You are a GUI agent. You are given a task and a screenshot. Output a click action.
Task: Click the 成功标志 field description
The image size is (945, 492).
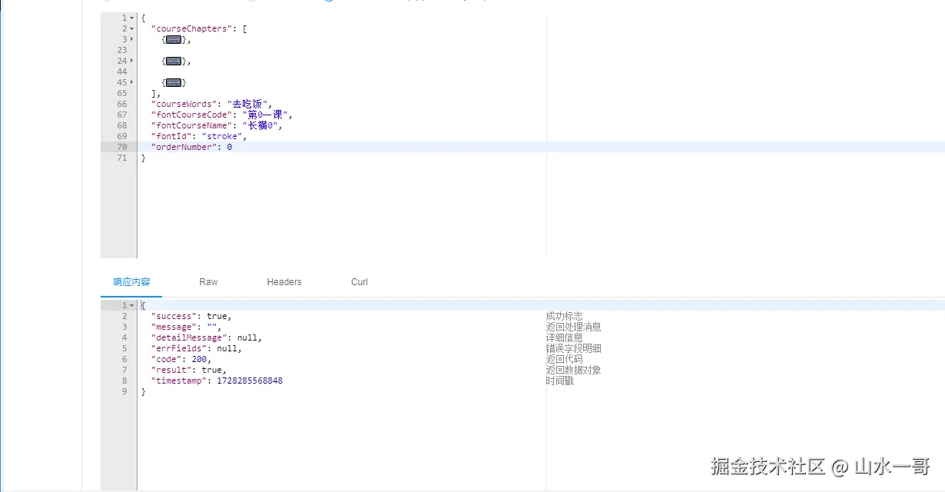(564, 316)
